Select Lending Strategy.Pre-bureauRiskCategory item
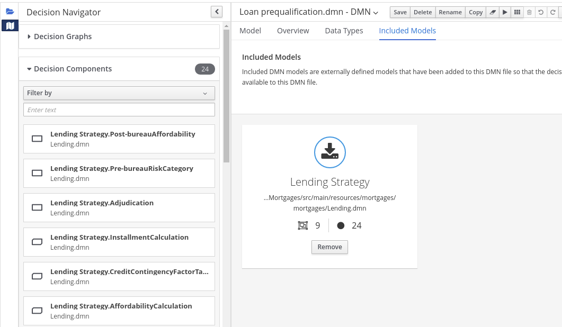This screenshot has width=562, height=327. pos(119,174)
